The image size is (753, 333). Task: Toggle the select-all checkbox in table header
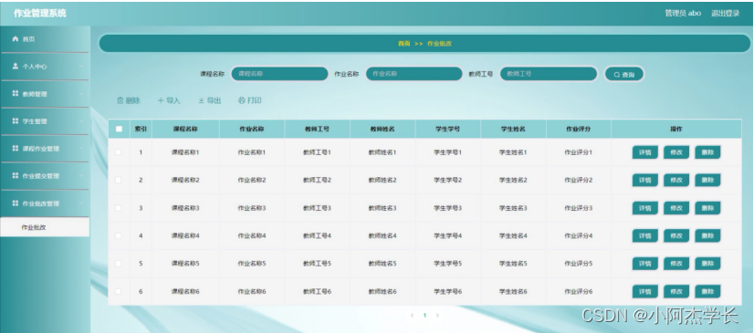pyautogui.click(x=119, y=129)
